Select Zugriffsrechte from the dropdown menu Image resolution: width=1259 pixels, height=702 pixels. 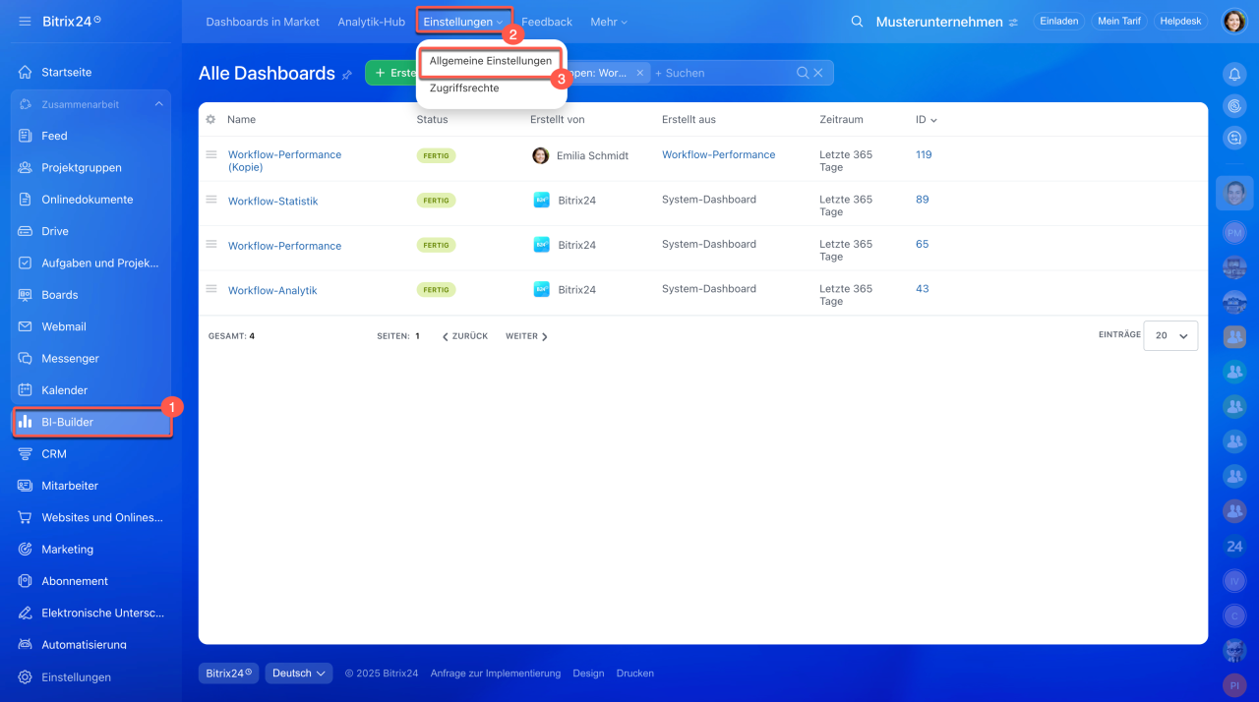pyautogui.click(x=464, y=88)
